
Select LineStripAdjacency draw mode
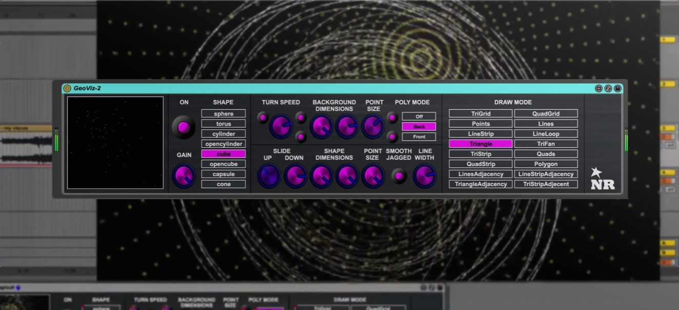546,174
